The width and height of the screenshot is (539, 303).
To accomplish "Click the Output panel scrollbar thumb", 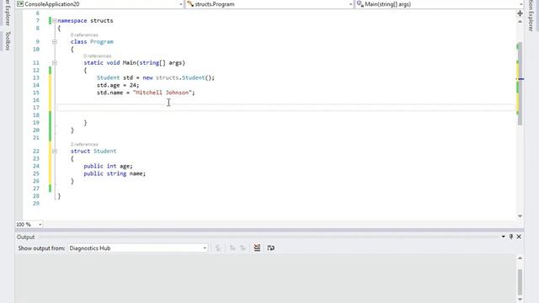I will (x=520, y=283).
